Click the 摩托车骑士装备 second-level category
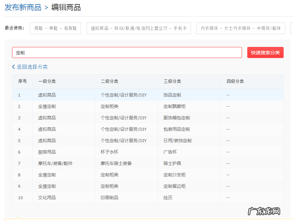 click(117, 163)
